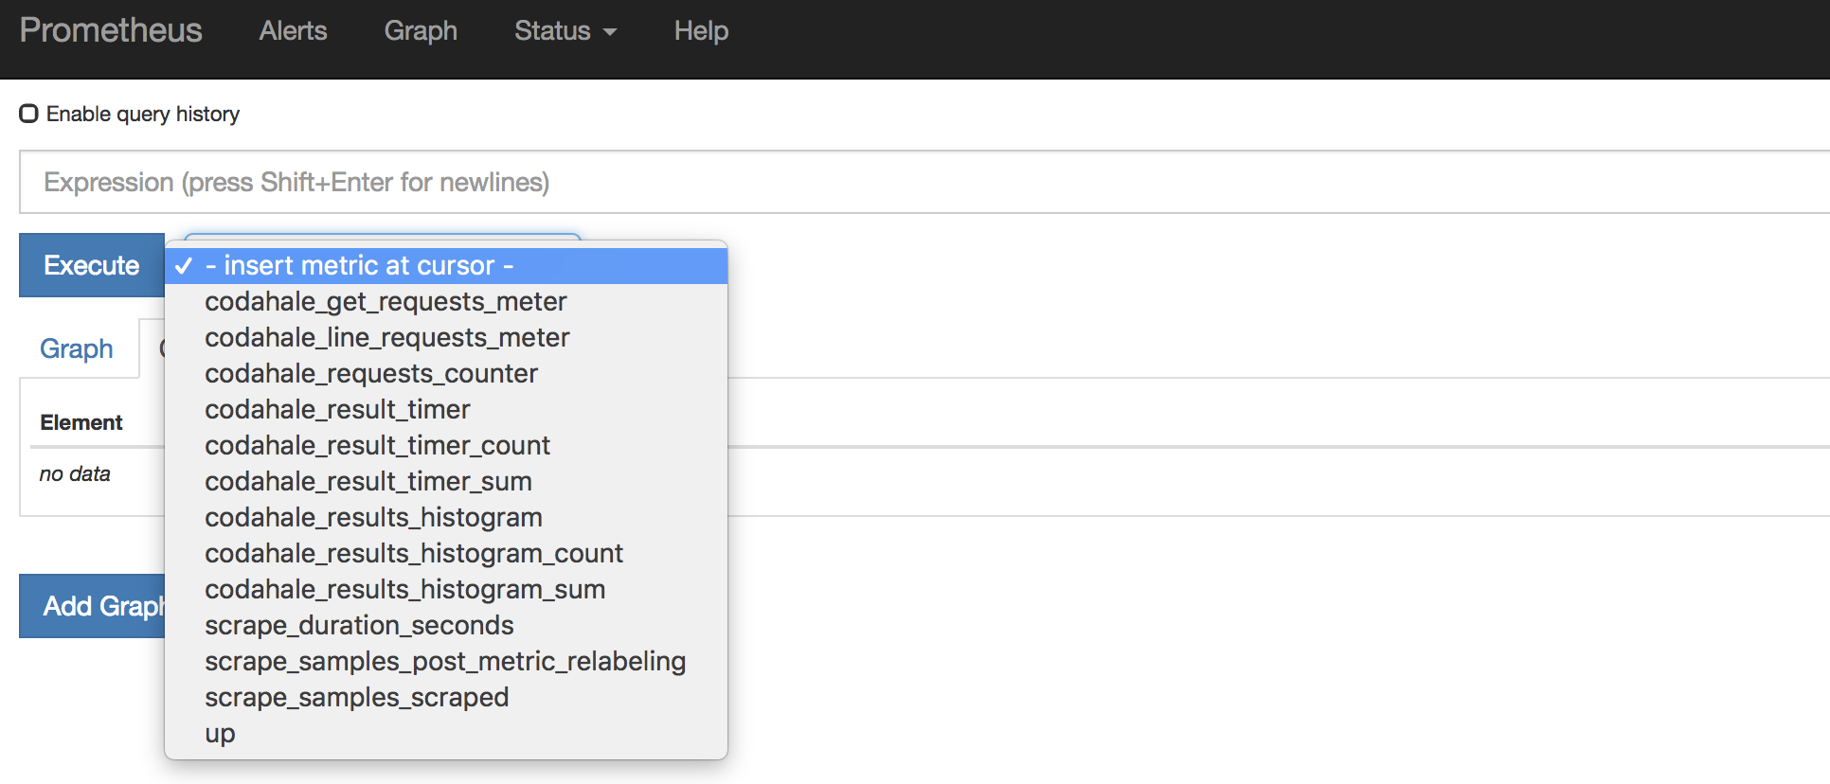Insert scrape_samples_post_metric_relabeling metric

(446, 662)
